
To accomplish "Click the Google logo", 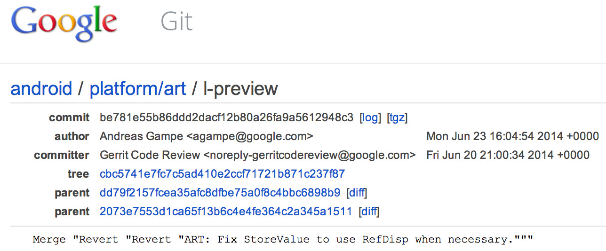I will tap(64, 24).
